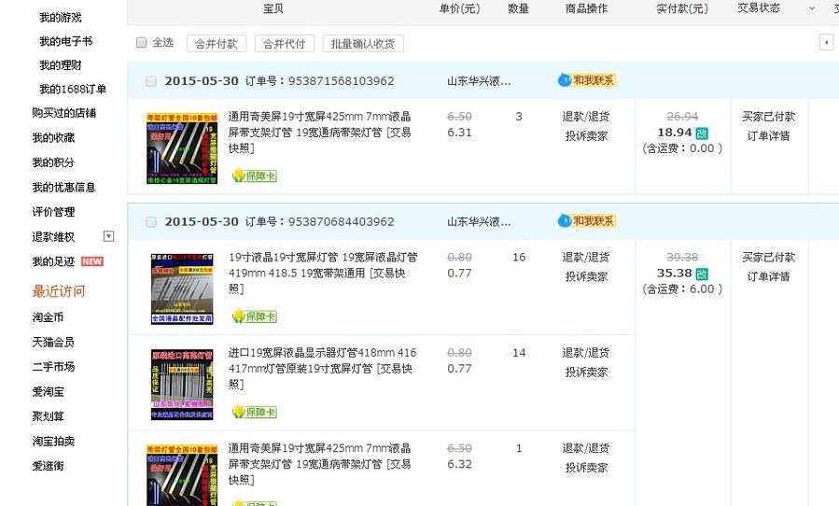This screenshot has height=506, width=839.
Task: Click 退款/退货 for the quantity 14 item
Action: 586,352
